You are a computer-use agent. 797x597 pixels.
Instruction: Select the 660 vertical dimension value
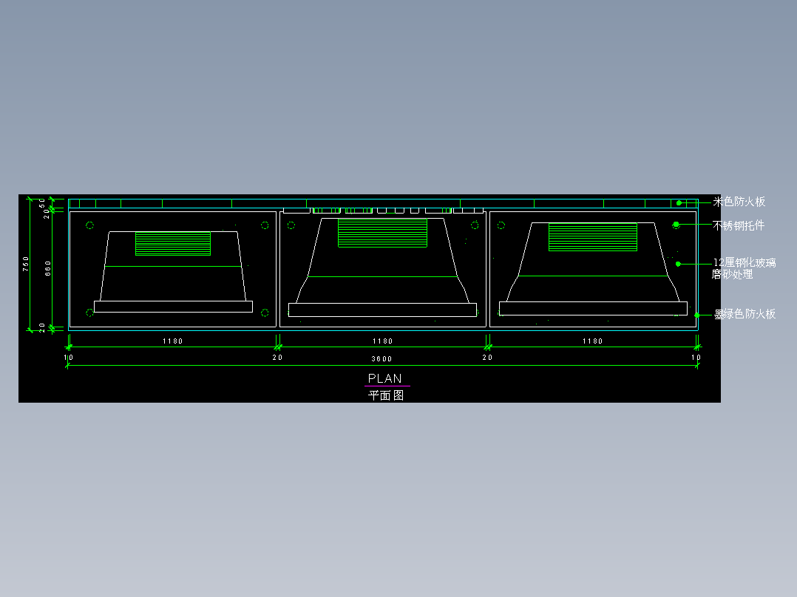tap(48, 268)
